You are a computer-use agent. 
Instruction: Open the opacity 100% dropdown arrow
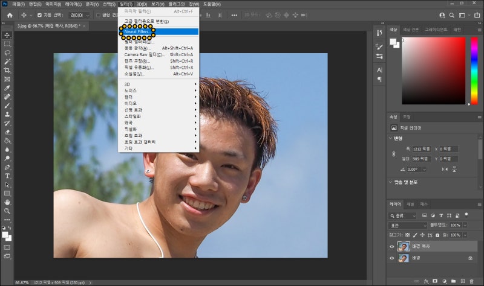pos(465,225)
